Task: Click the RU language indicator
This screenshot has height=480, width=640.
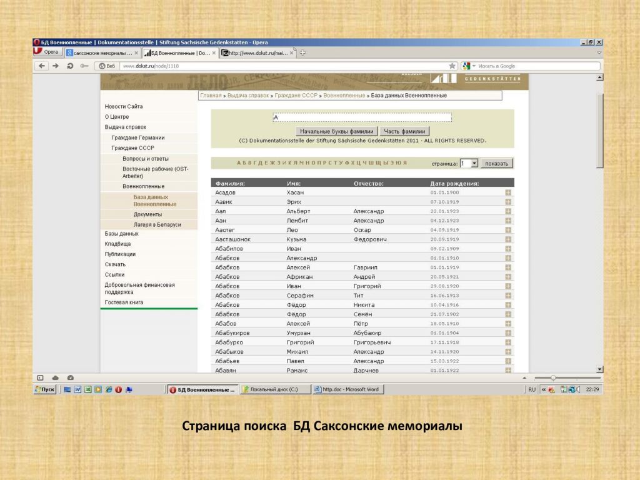Action: [x=532, y=389]
